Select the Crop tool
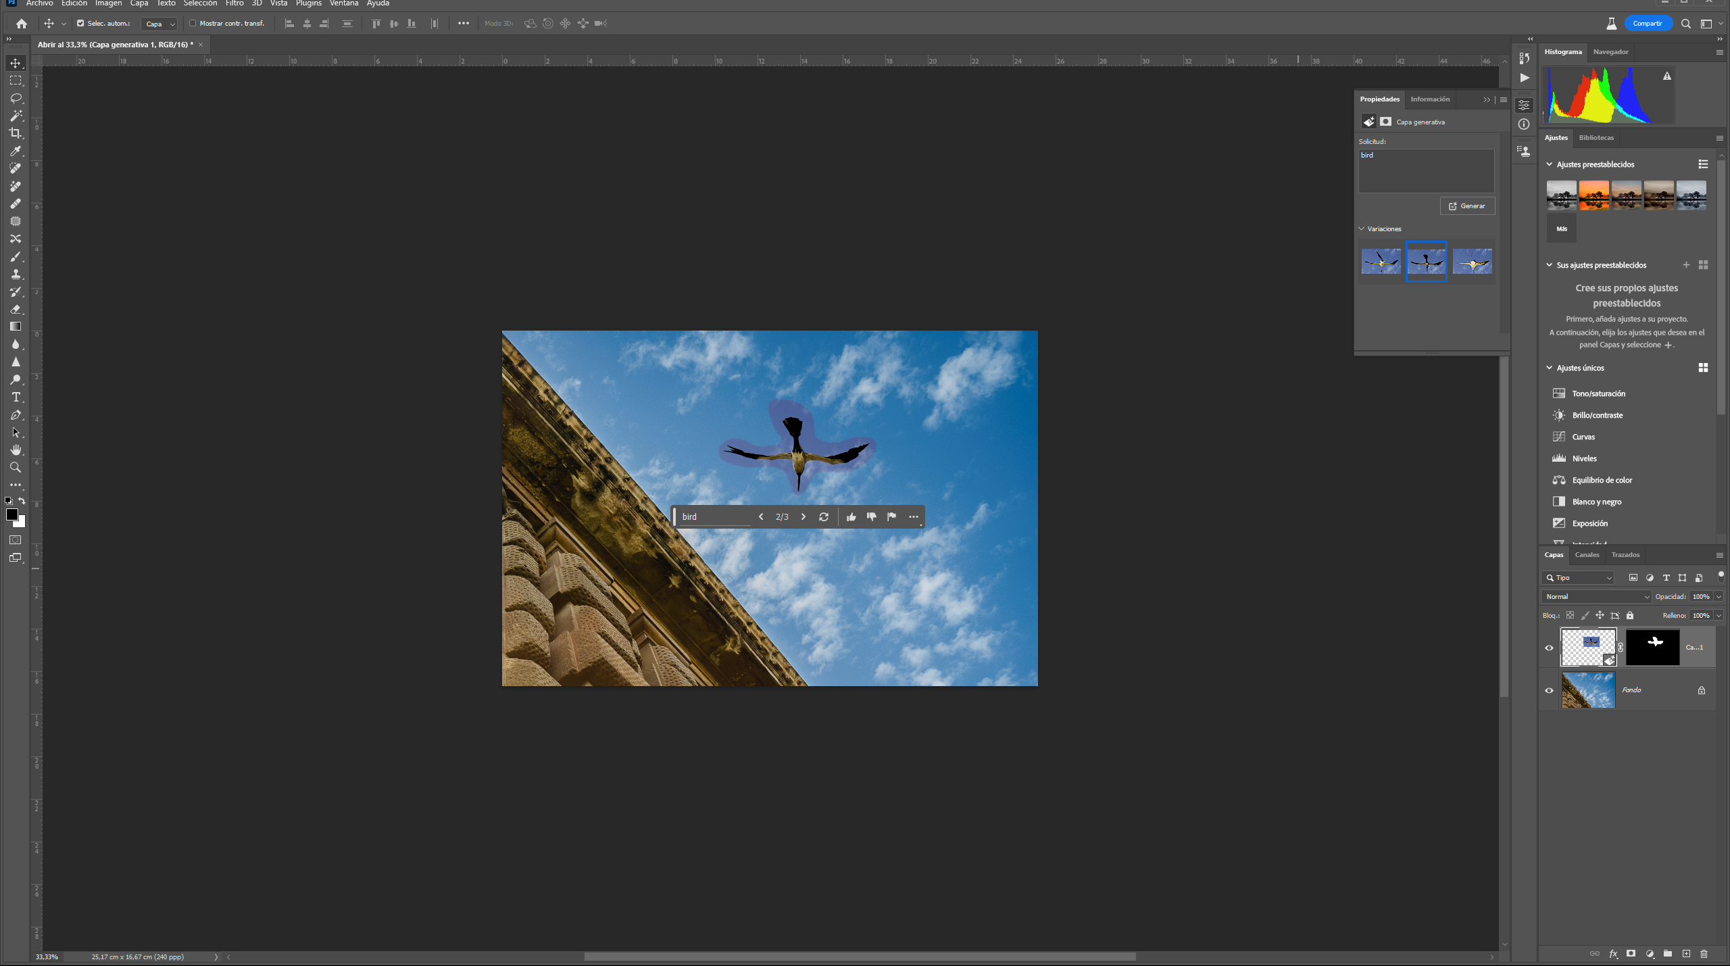Screen dimensions: 1730x966 pos(16,132)
